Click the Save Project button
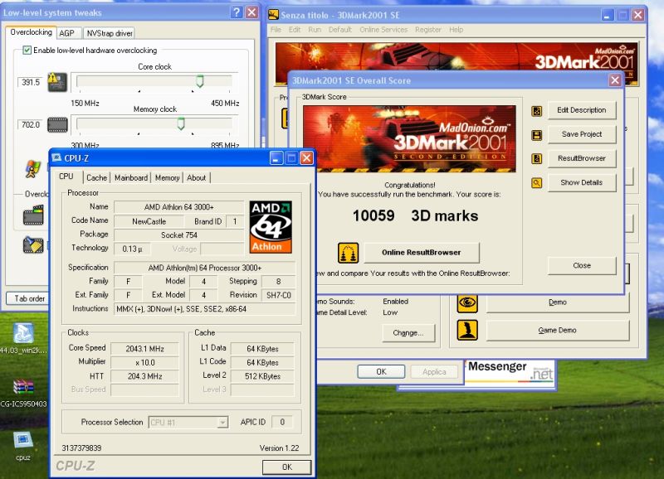 (x=582, y=134)
